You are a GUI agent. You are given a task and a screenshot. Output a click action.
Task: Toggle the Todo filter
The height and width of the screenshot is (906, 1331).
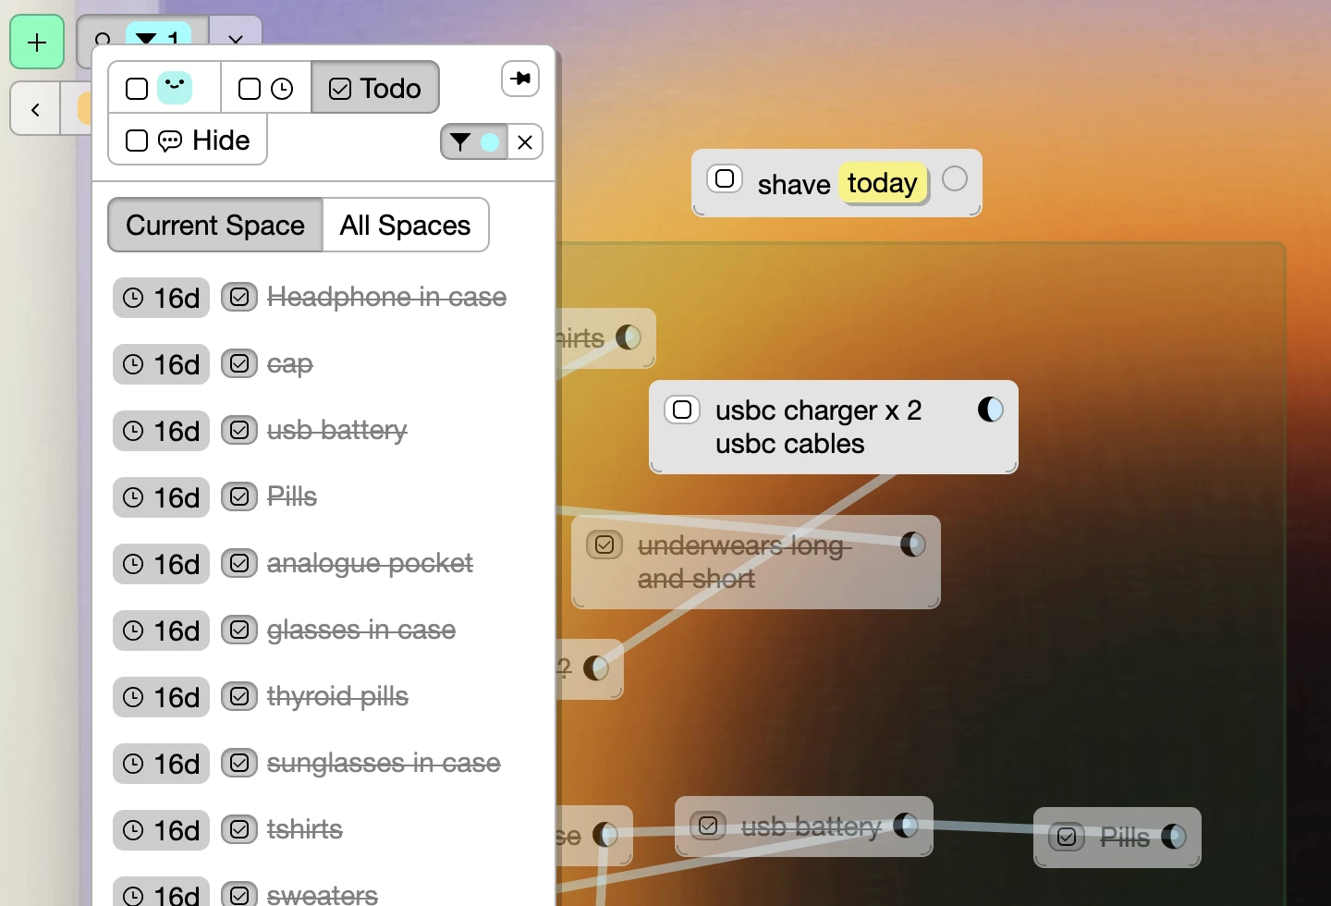tap(375, 88)
